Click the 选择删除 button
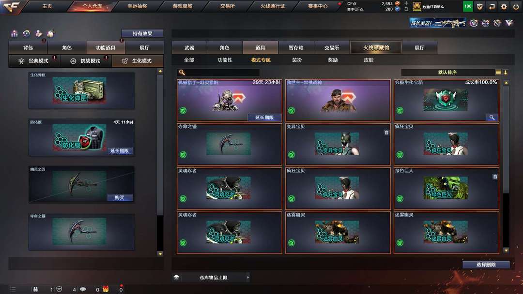Image resolution: width=523 pixels, height=294 pixels. tap(486, 265)
